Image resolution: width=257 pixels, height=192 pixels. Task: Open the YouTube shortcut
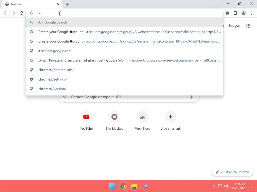86,121
